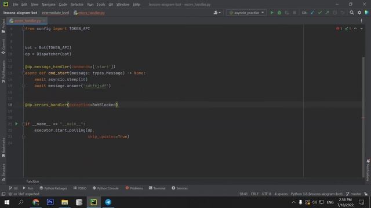Image resolution: width=371 pixels, height=208 pixels.
Task: Open Python Console tool window
Action: [x=106, y=188]
